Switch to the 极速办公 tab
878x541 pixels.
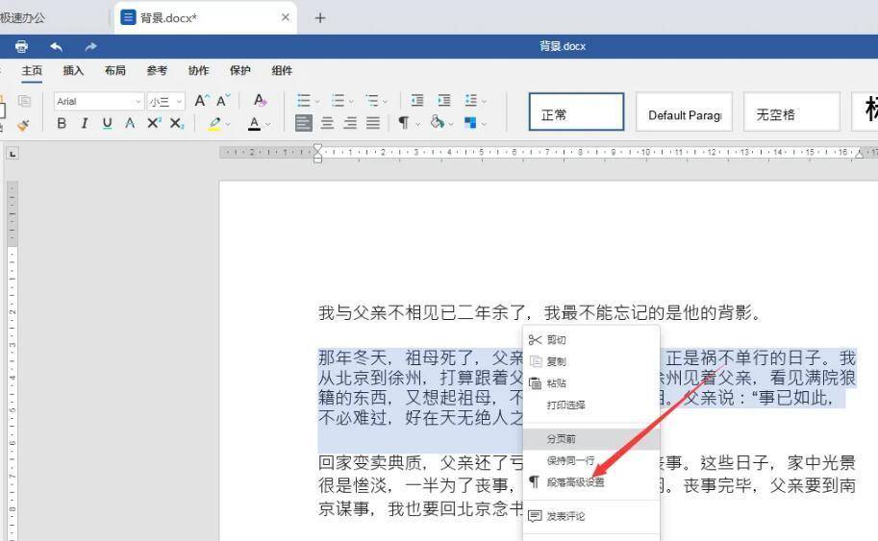[x=22, y=18]
